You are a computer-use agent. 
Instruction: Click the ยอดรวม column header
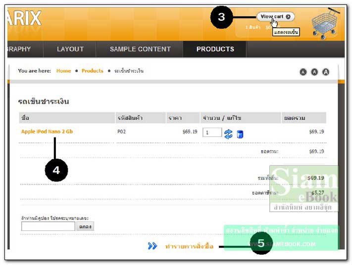(304, 118)
